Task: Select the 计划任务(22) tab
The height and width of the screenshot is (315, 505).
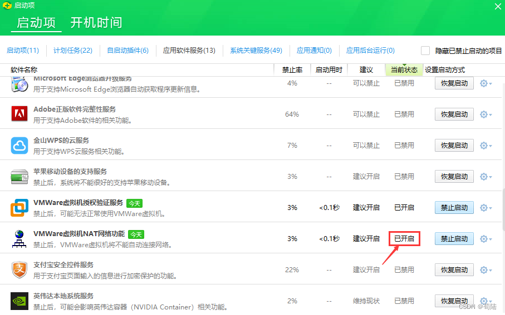Action: pyautogui.click(x=72, y=51)
